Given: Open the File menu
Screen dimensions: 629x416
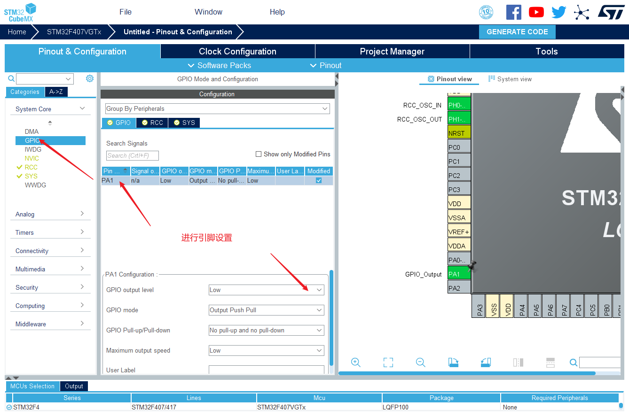Looking at the screenshot, I should point(126,12).
